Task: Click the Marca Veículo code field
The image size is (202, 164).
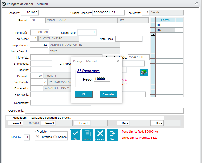Action: [39, 51]
